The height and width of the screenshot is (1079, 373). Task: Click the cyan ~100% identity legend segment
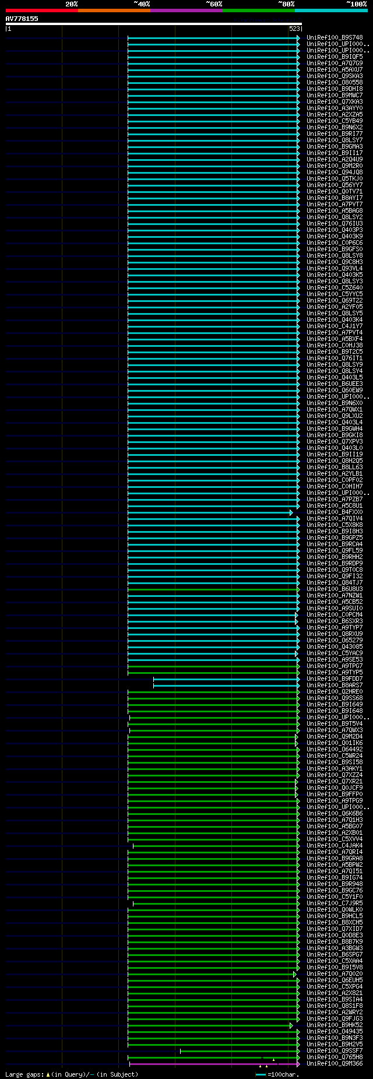click(x=330, y=10)
